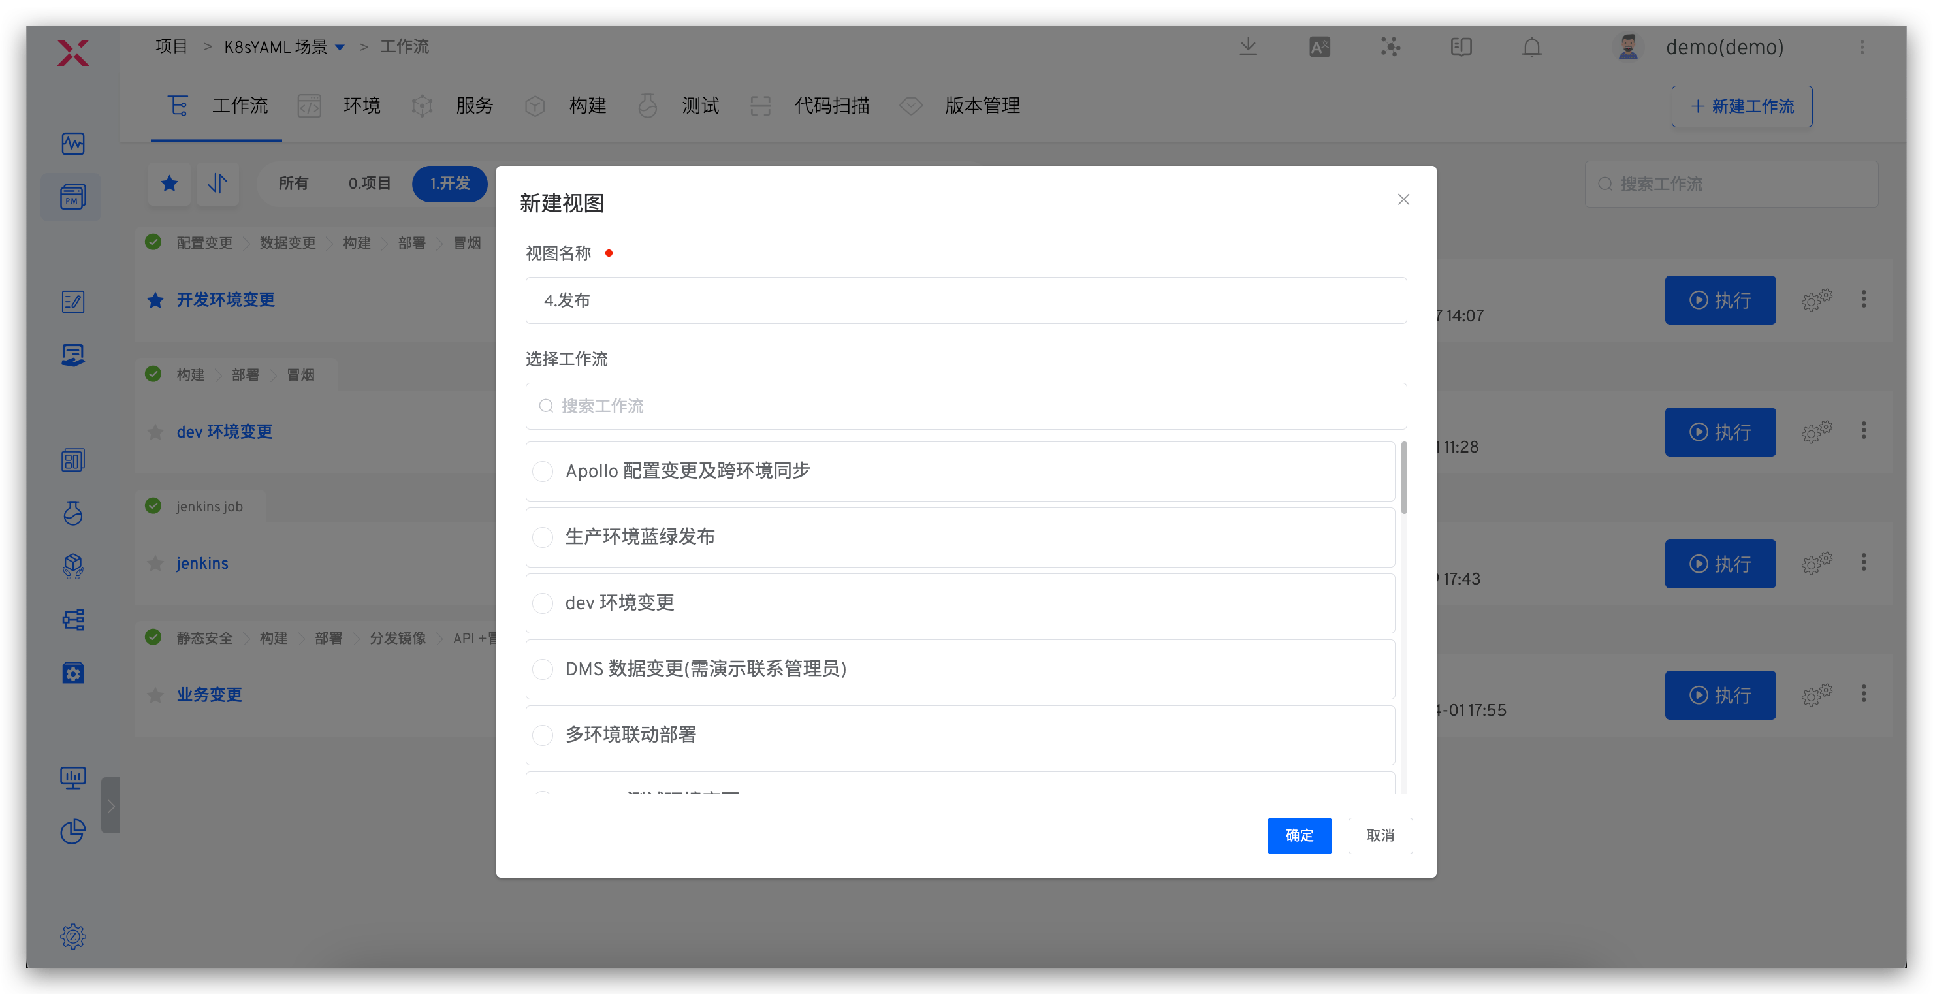Tick the 多环境联动部署 workflow checkbox

click(x=543, y=735)
